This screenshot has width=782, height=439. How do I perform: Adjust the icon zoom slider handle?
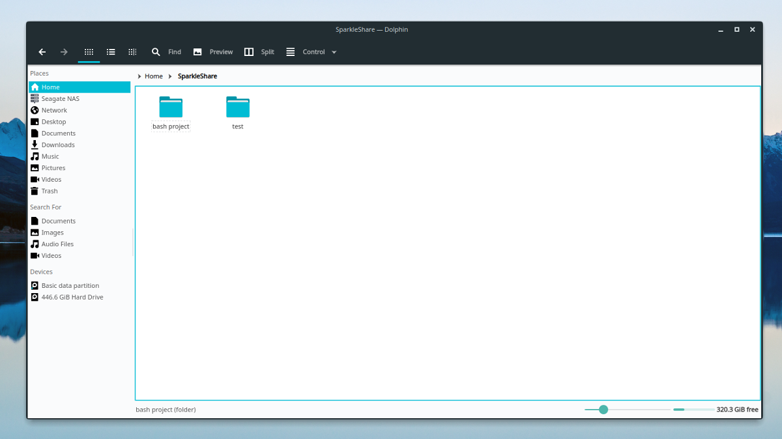pyautogui.click(x=603, y=410)
